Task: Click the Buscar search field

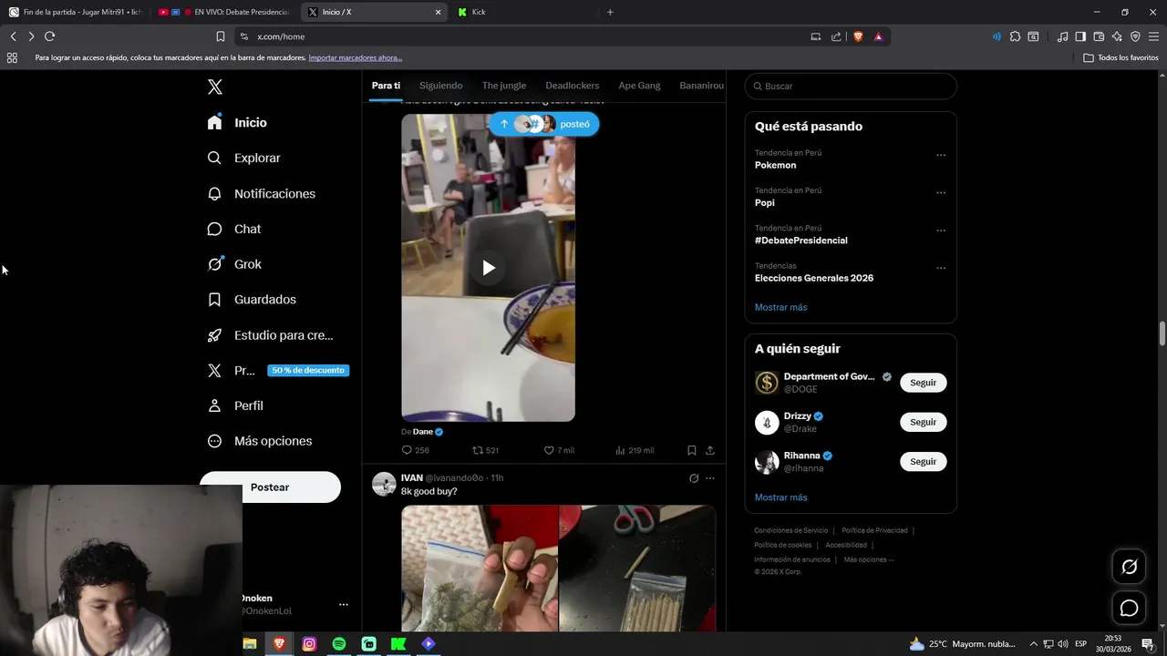Action: [x=851, y=86]
